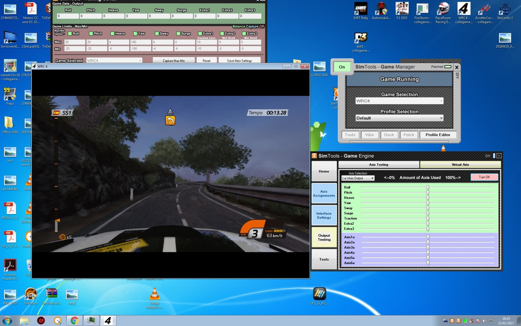Open the Axis Assignments section

tap(324, 194)
